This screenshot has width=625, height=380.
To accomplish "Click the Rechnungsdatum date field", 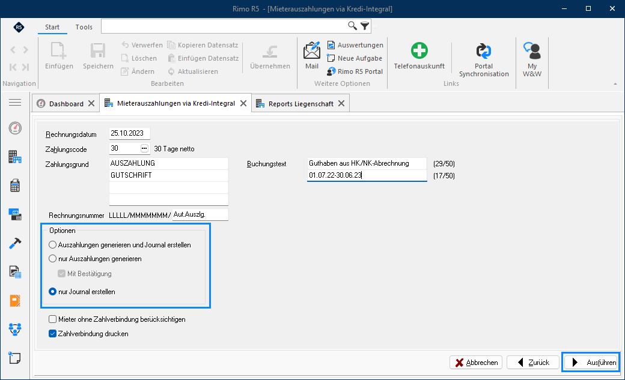I will coord(130,133).
